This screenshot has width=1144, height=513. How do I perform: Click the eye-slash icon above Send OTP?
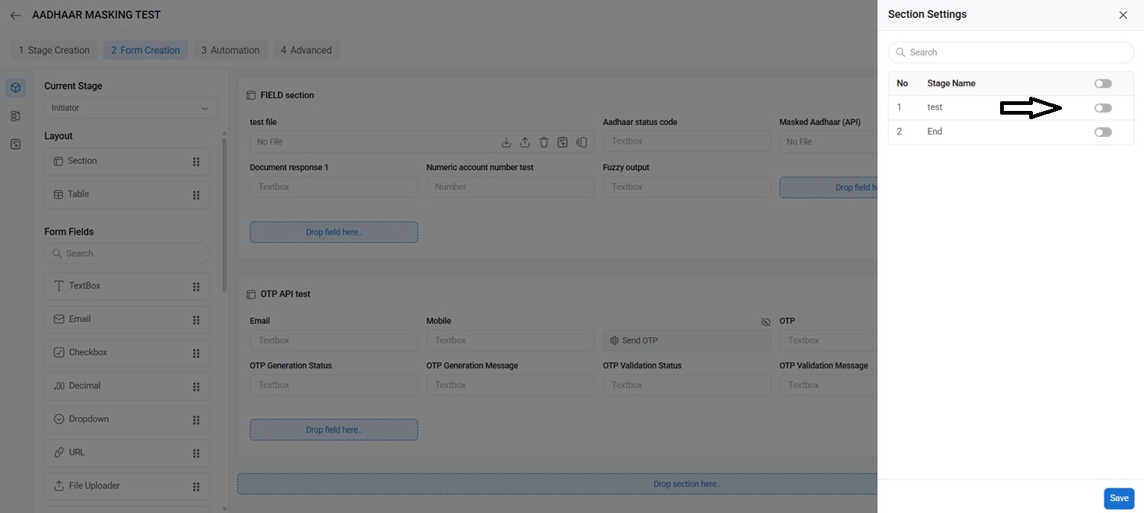coord(765,322)
